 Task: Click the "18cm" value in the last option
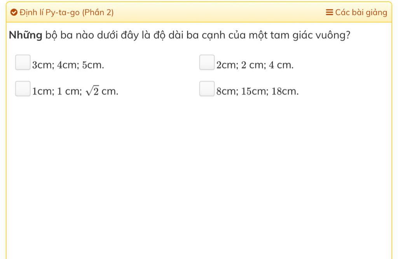click(285, 91)
